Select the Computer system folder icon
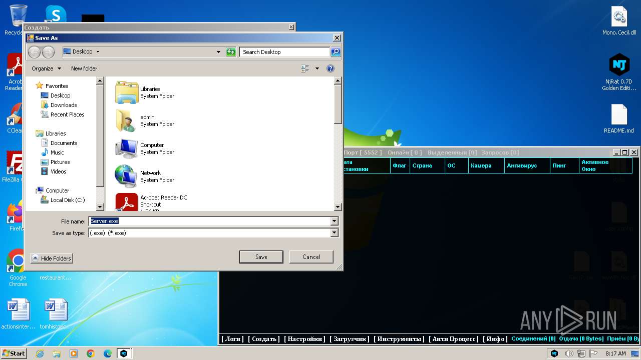The height and width of the screenshot is (360, 641). (127, 148)
